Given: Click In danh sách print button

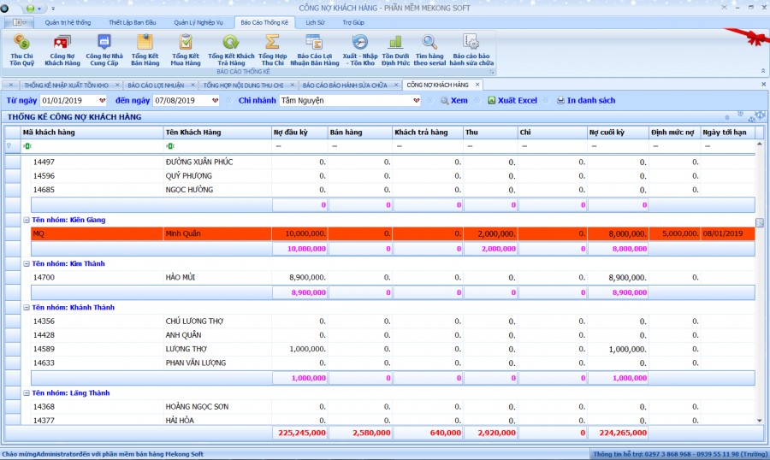Looking at the screenshot, I should pyautogui.click(x=585, y=101).
